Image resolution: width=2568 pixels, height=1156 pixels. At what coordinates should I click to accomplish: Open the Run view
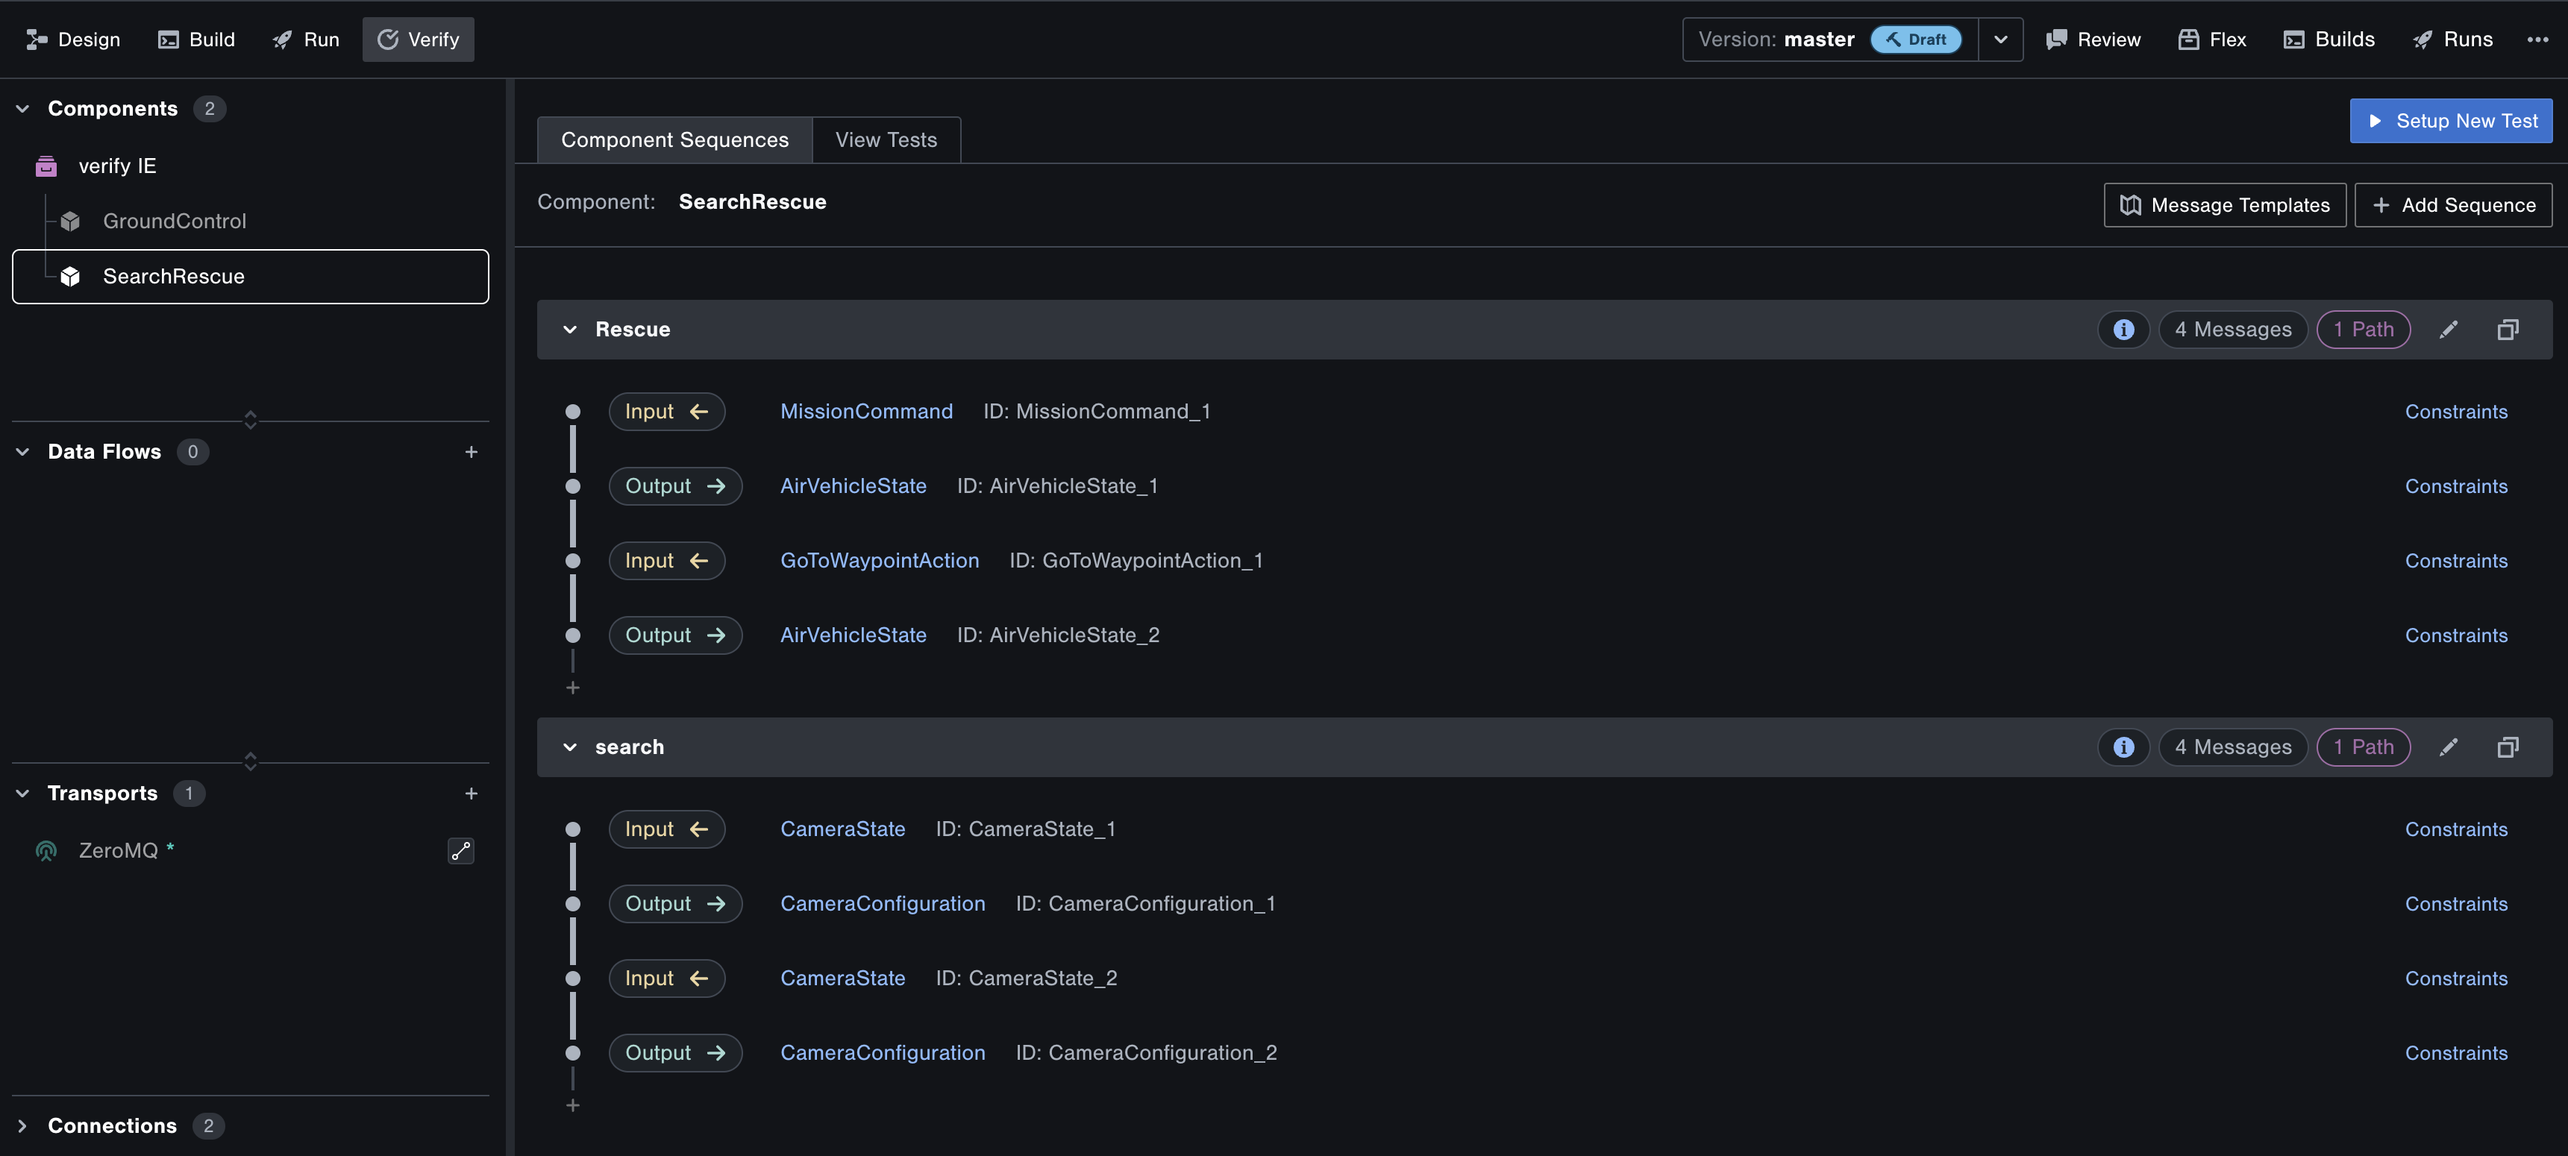306,39
